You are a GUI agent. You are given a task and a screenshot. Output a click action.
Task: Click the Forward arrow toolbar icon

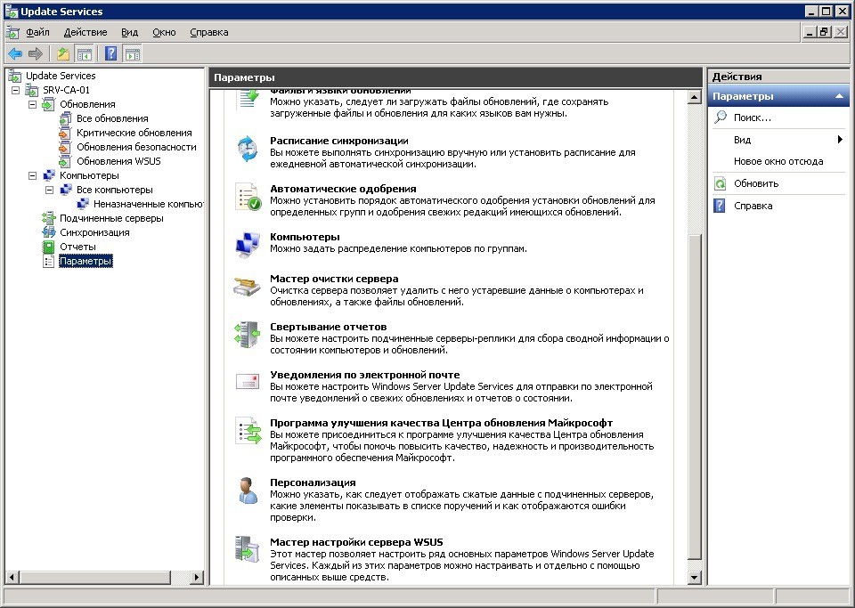click(36, 53)
